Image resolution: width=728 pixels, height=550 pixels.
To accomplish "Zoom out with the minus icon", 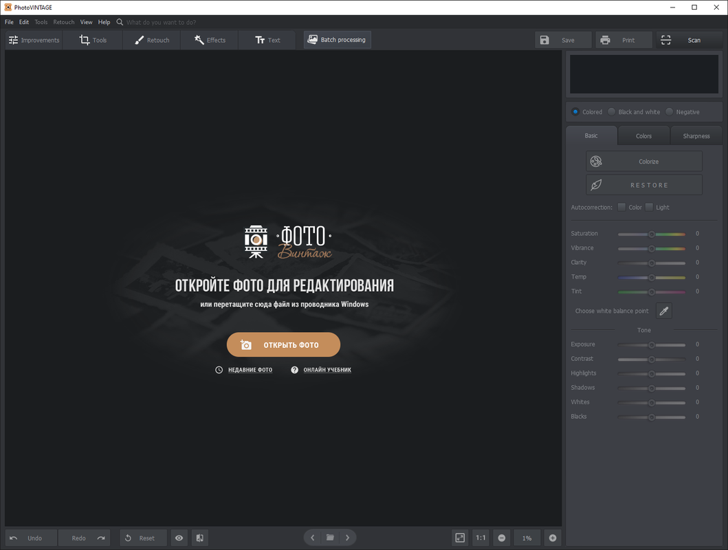I will click(502, 538).
